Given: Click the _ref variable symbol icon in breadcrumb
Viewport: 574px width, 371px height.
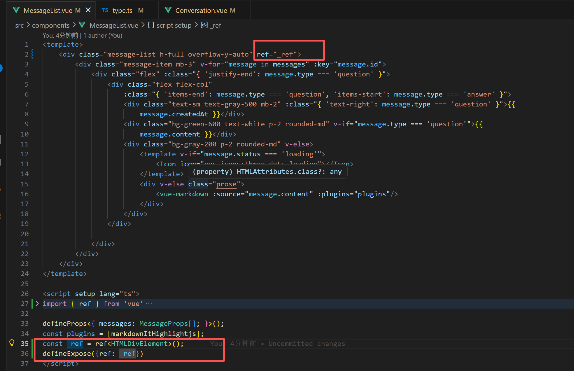Looking at the screenshot, I should point(204,25).
